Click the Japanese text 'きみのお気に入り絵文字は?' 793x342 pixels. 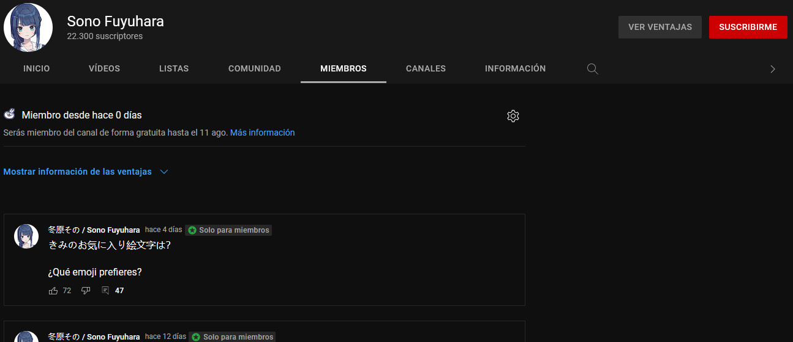tap(109, 246)
